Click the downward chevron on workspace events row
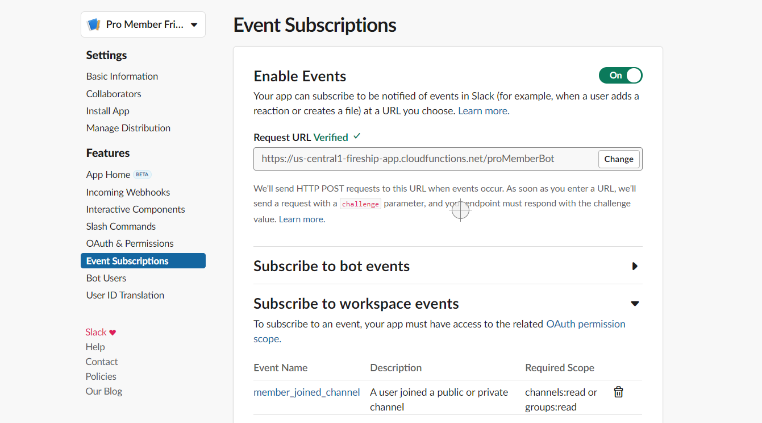This screenshot has height=423, width=762. 635,303
